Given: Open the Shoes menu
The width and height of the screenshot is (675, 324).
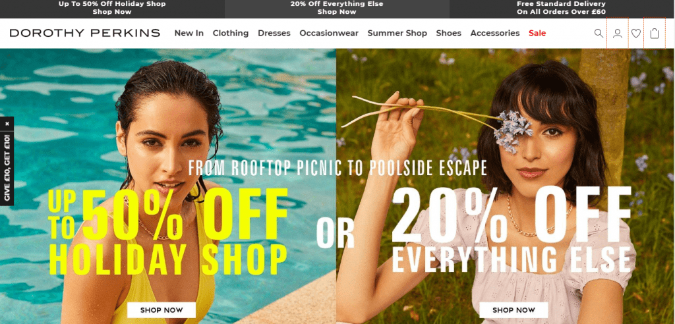Looking at the screenshot, I should tap(448, 33).
